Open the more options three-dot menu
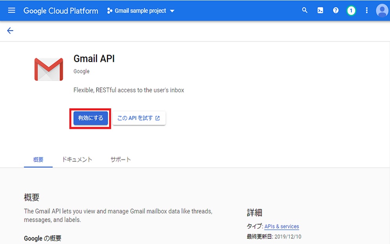 coord(366,10)
